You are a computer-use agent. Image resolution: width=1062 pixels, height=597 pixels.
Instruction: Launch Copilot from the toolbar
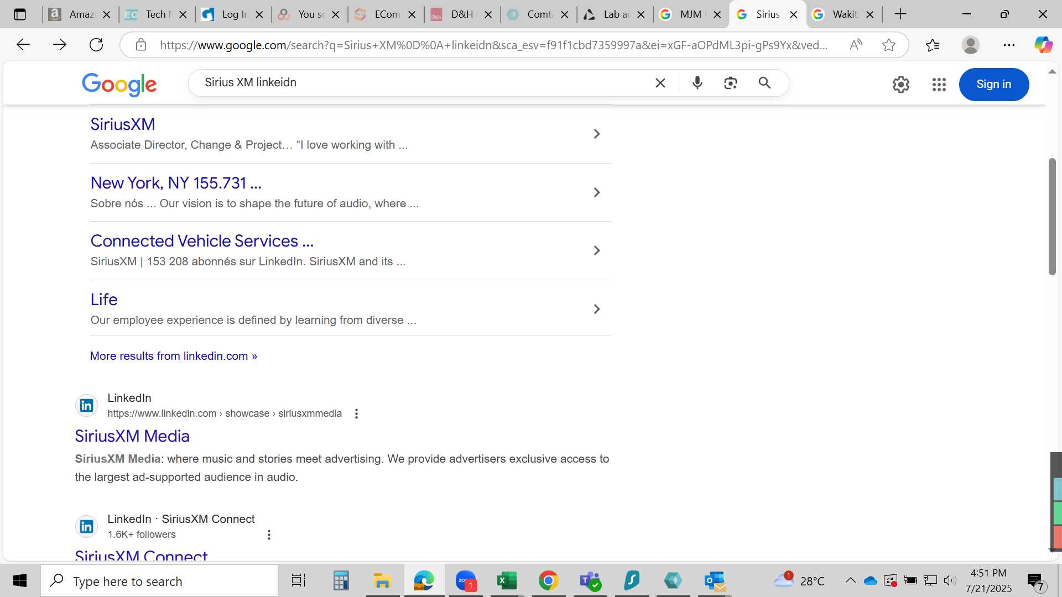[x=1043, y=45]
